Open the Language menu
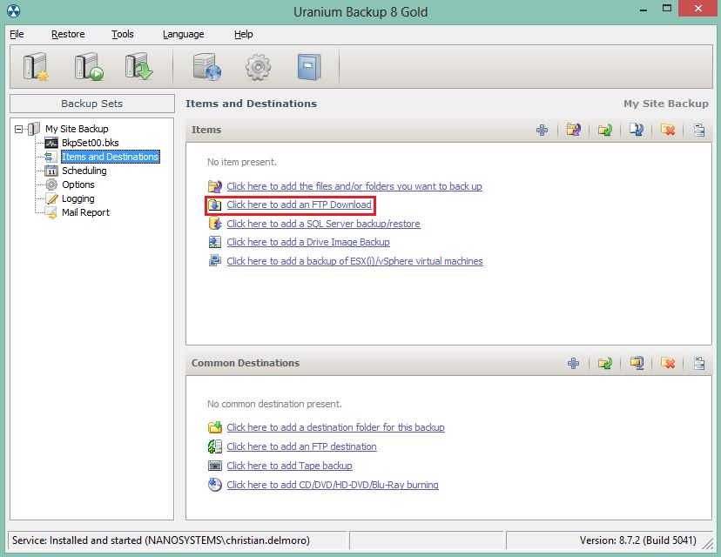The width and height of the screenshot is (721, 557). [184, 34]
